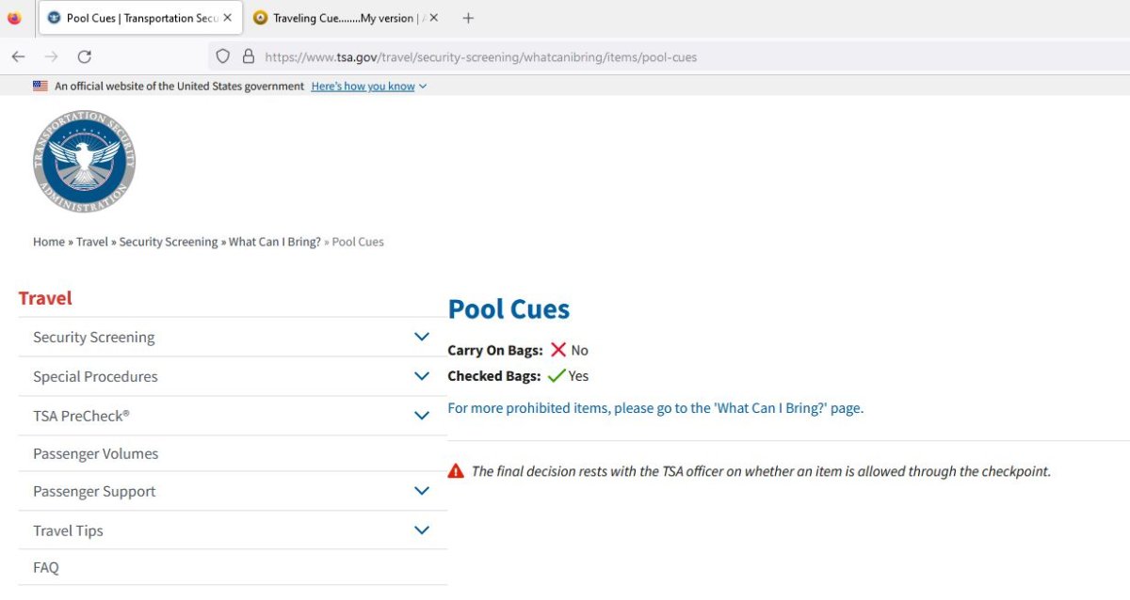Click the back navigation arrow

click(18, 56)
